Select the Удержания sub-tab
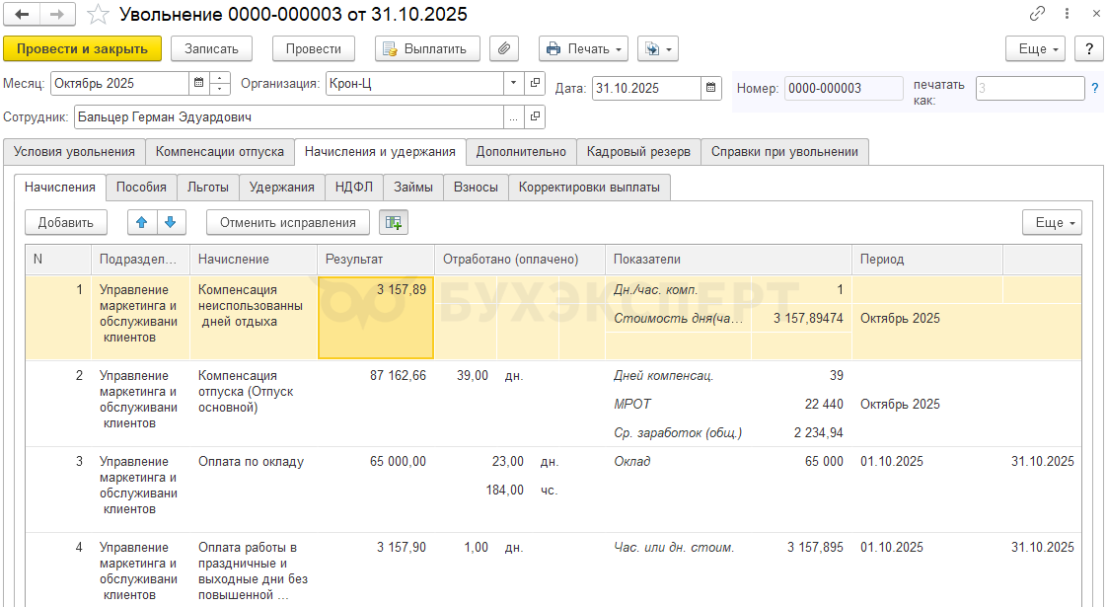This screenshot has width=1107, height=607. coord(281,187)
